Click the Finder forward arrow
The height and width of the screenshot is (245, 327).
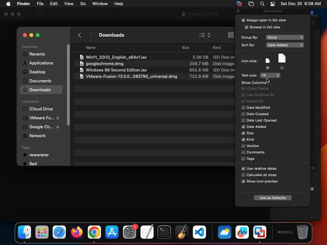(x=91, y=35)
